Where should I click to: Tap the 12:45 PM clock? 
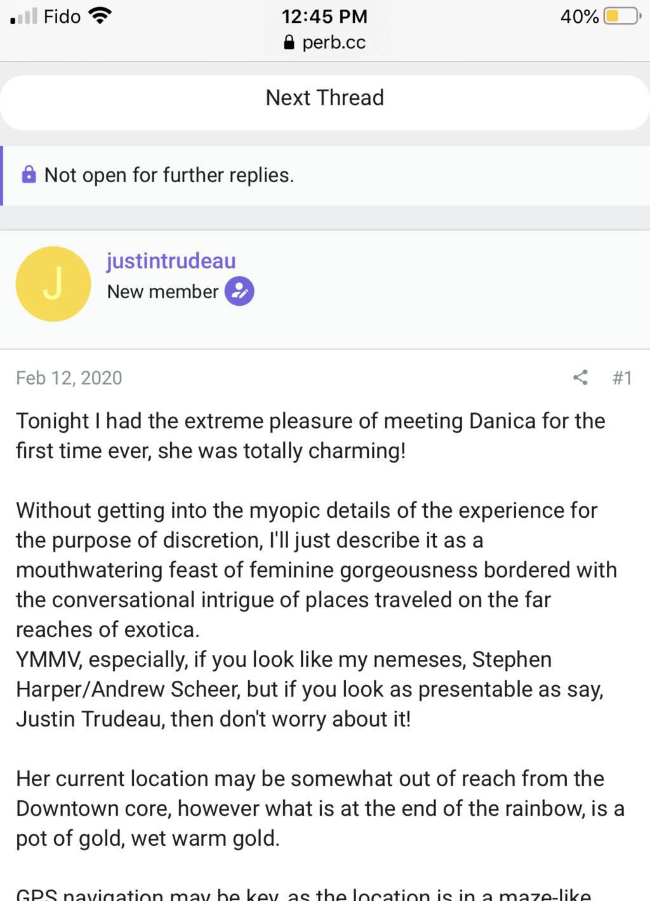324,16
